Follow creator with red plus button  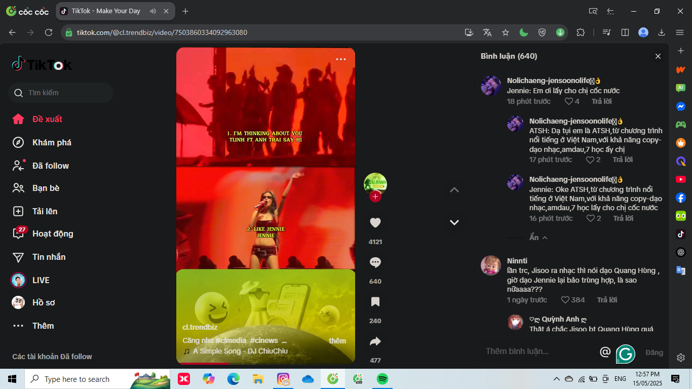pos(375,197)
